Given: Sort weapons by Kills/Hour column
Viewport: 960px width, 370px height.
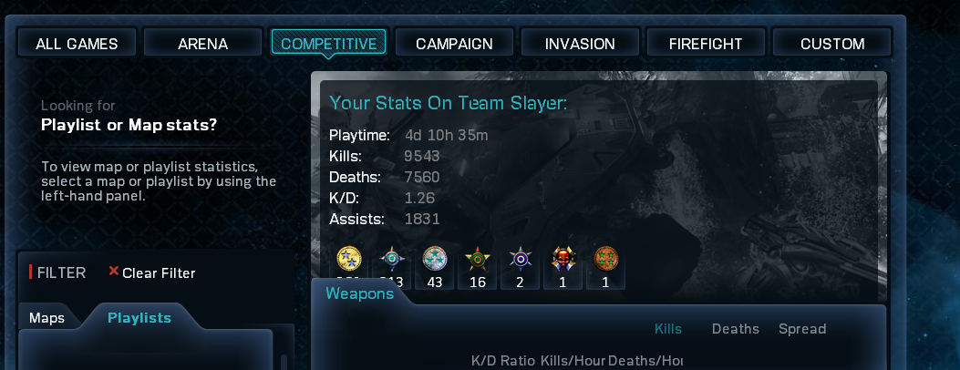Looking at the screenshot, I should pos(573,361).
